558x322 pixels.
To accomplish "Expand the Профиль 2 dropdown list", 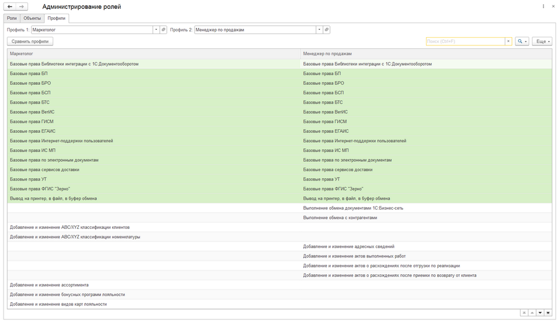I will [319, 30].
